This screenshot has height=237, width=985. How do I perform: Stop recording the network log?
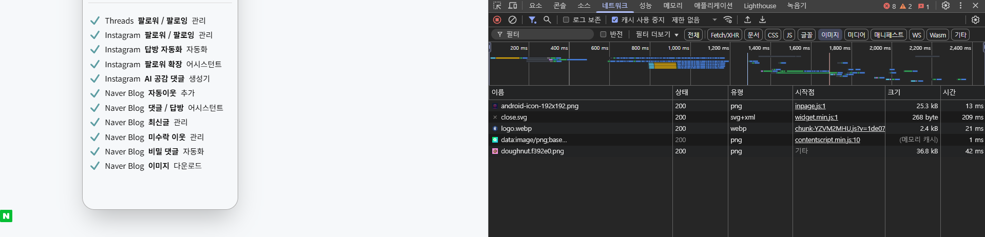point(497,19)
